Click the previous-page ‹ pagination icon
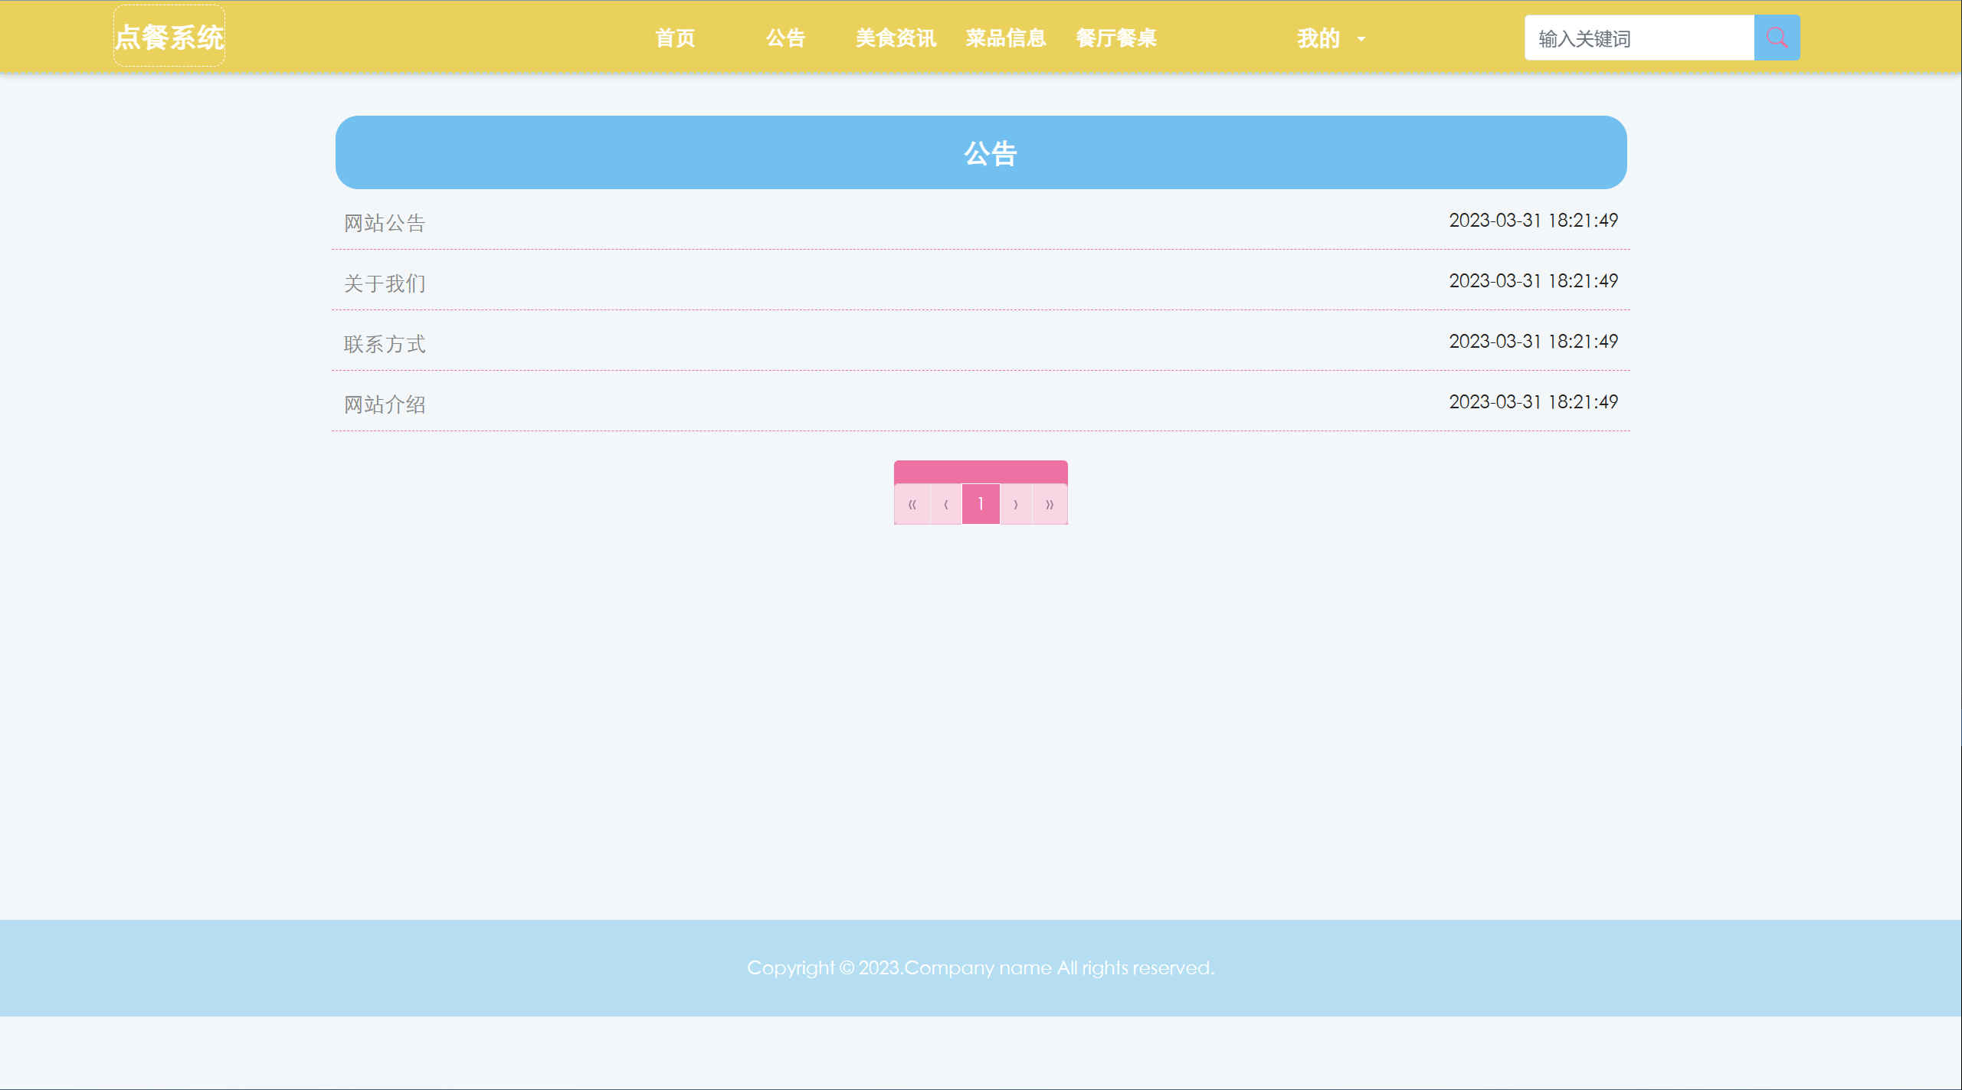Viewport: 1962px width, 1090px height. [x=946, y=504]
